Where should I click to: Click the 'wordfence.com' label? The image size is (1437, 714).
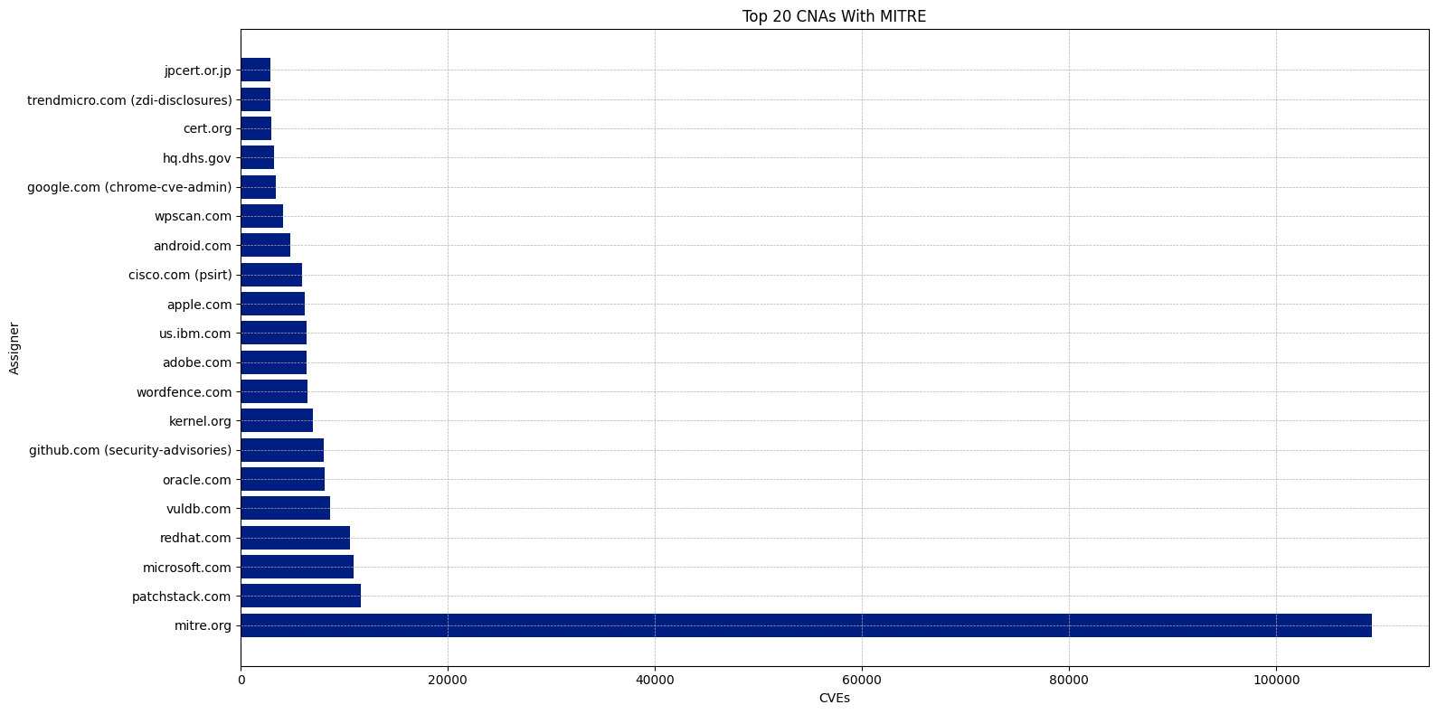(x=184, y=392)
